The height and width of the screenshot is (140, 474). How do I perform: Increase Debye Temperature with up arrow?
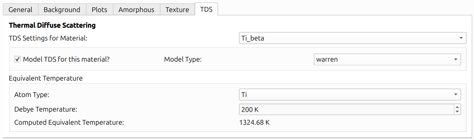457,106
